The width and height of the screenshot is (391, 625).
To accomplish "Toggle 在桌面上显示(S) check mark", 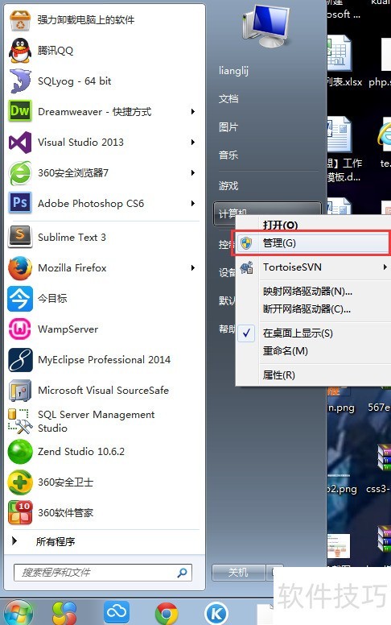I will pyautogui.click(x=246, y=333).
